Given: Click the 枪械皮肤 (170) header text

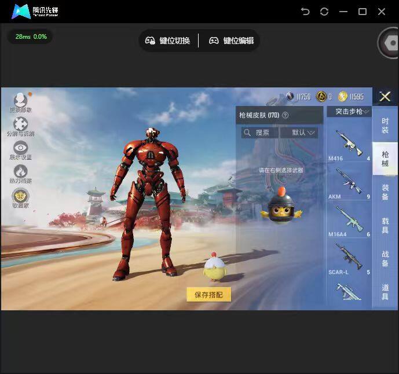Looking at the screenshot, I should point(259,115).
